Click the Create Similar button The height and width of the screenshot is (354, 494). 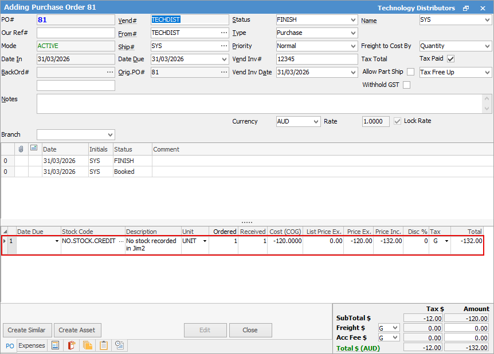coord(28,330)
